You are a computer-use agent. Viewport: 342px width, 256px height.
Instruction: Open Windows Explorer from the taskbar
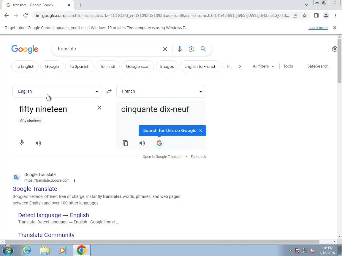pos(45,250)
